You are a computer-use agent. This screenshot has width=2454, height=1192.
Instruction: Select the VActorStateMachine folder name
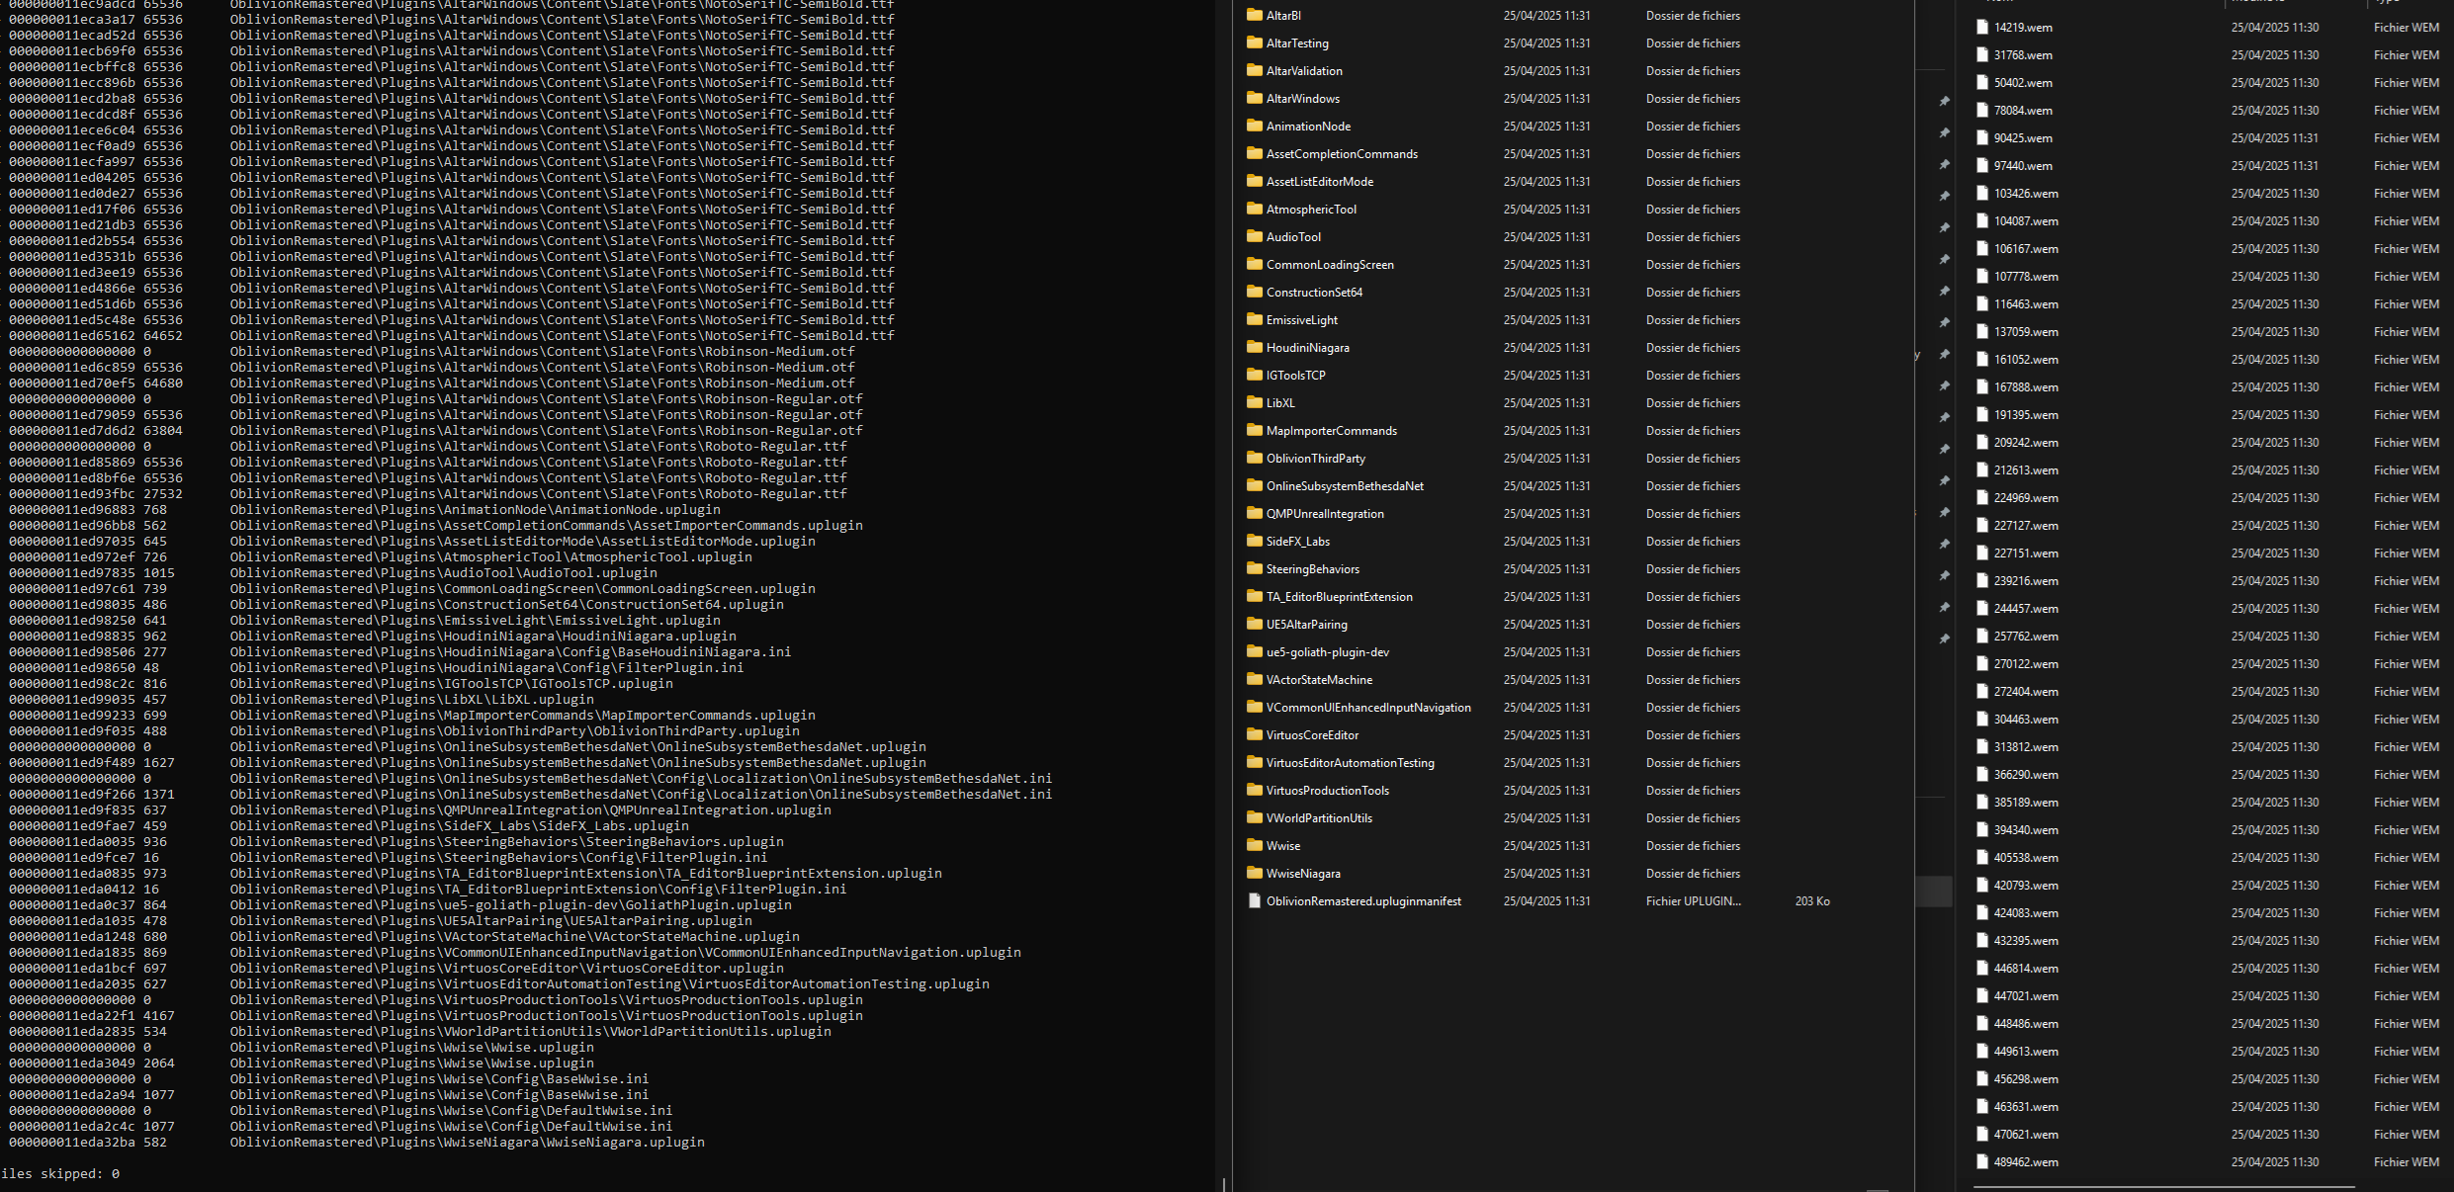point(1319,680)
